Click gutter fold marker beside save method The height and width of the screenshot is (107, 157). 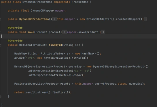tap(1, 32)
